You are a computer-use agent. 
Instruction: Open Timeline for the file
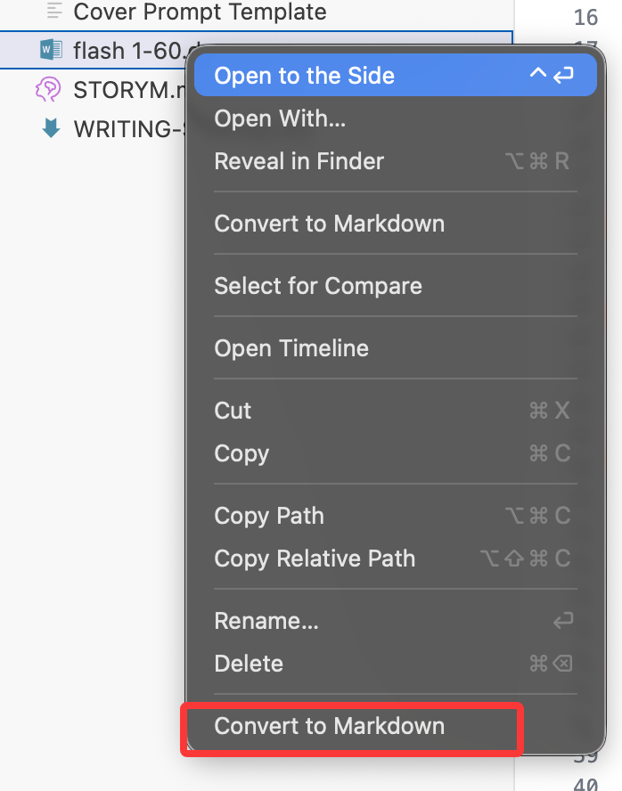(396, 348)
